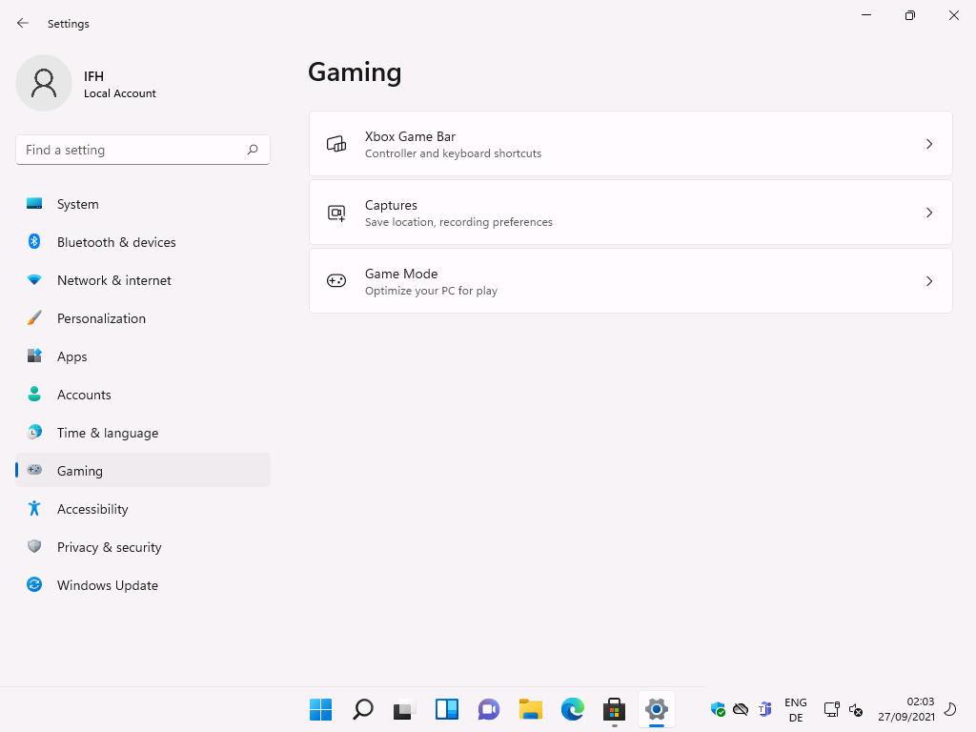Click the Teams tray icon
Screen dimensions: 976x732
point(764,709)
